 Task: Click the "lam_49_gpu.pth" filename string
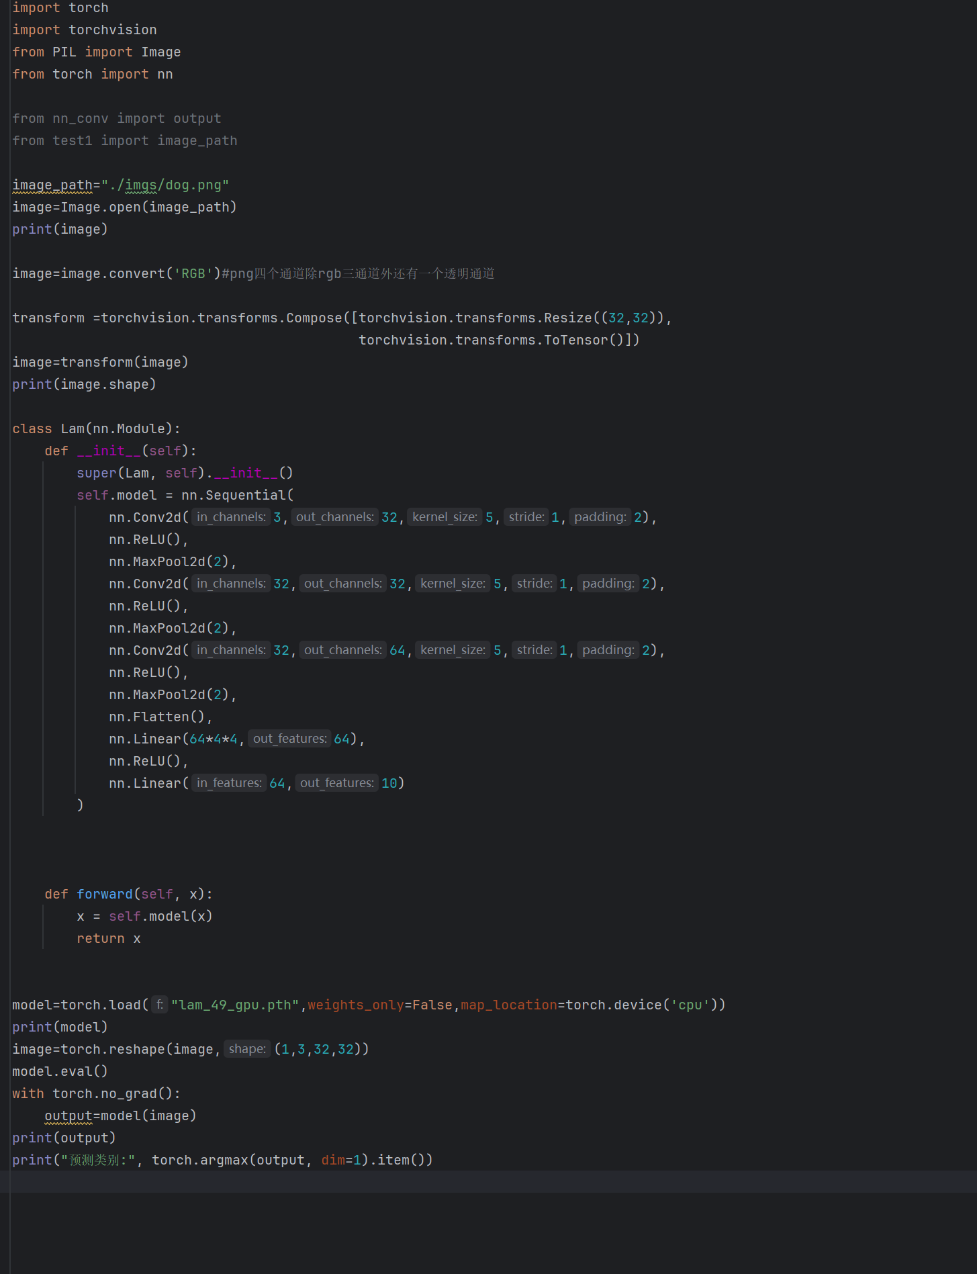(234, 1005)
